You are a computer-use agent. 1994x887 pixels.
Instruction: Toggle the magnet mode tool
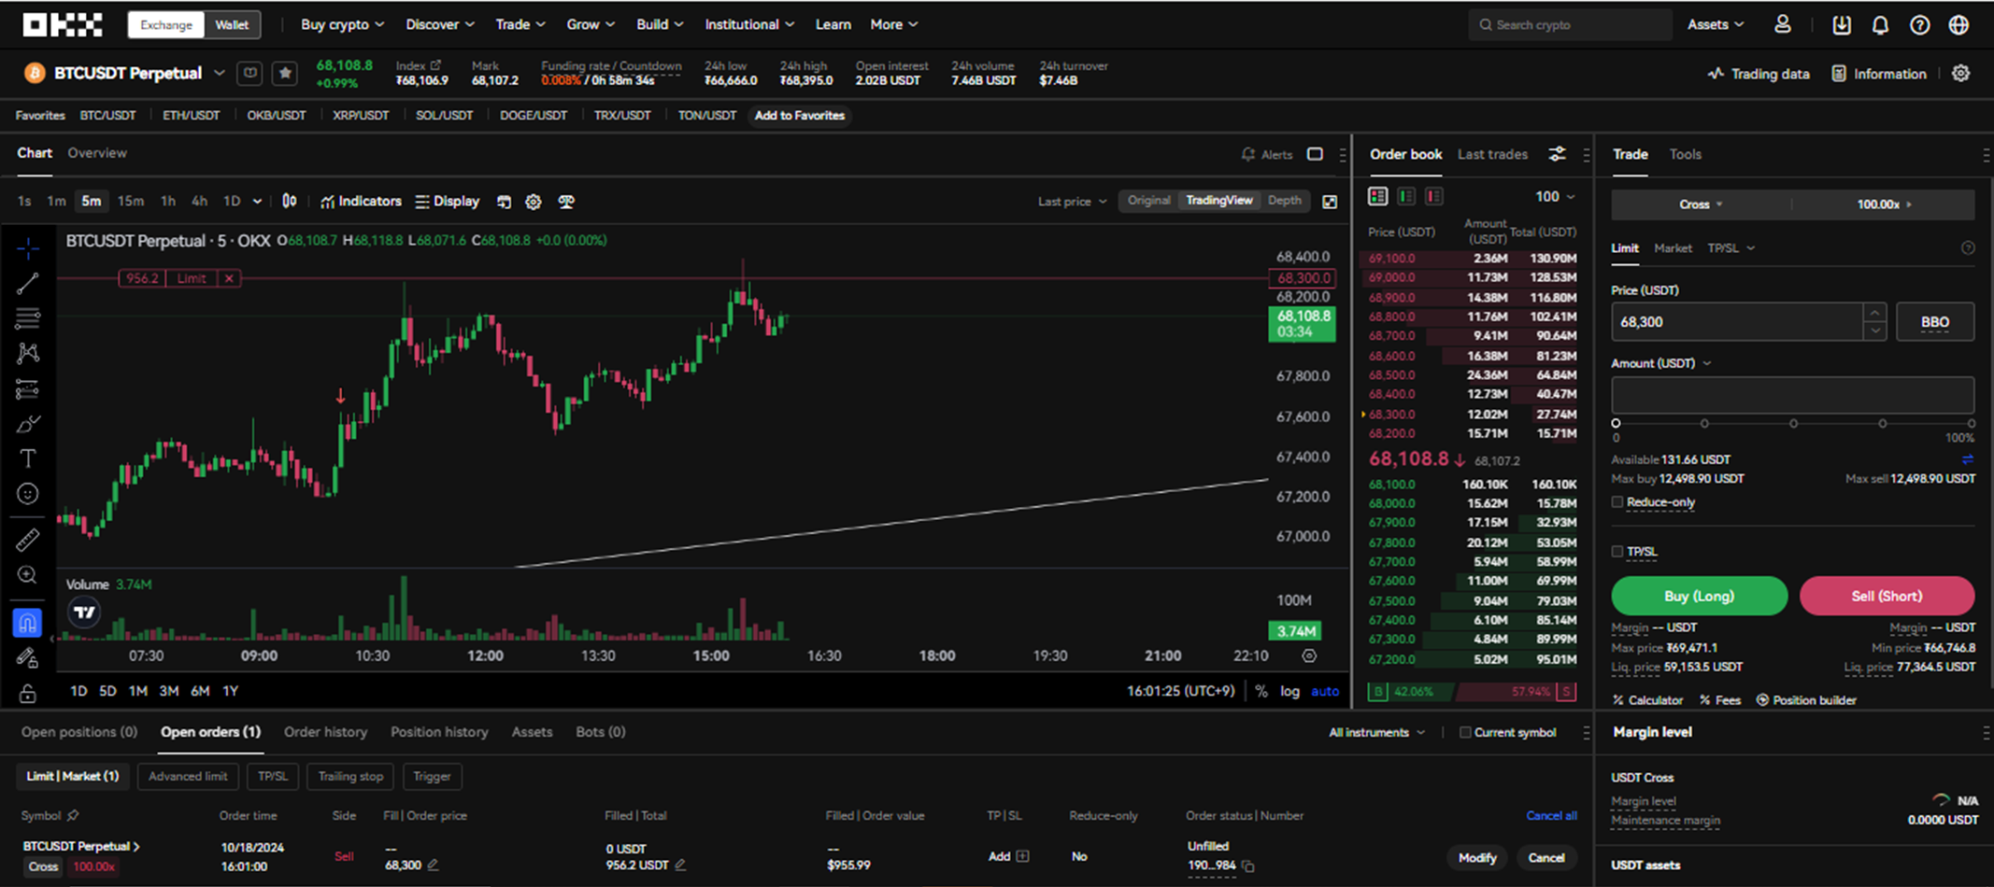(x=28, y=623)
